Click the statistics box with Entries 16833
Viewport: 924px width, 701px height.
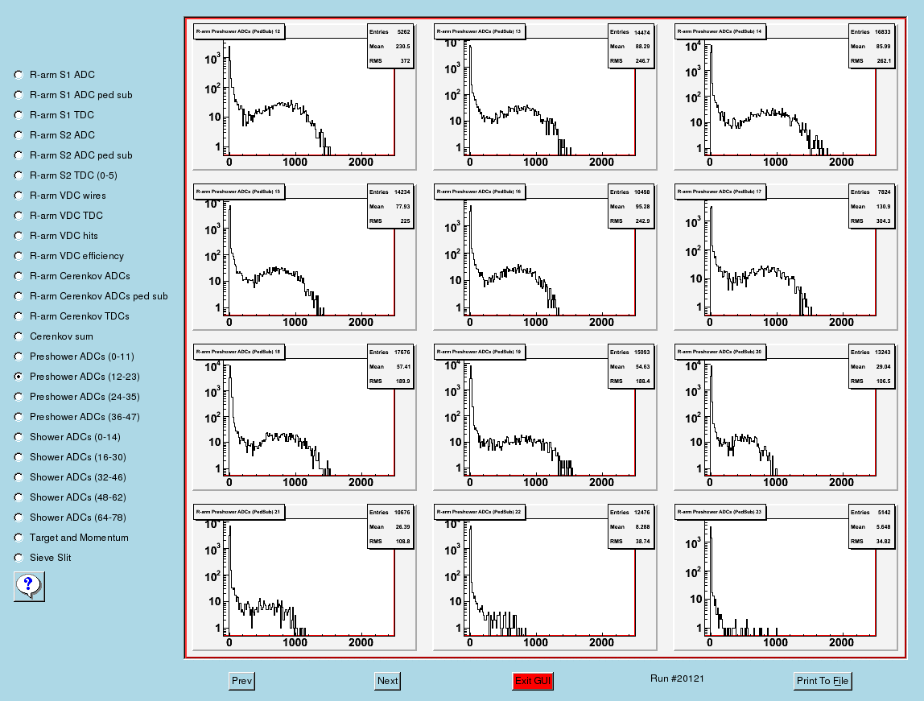tap(871, 46)
